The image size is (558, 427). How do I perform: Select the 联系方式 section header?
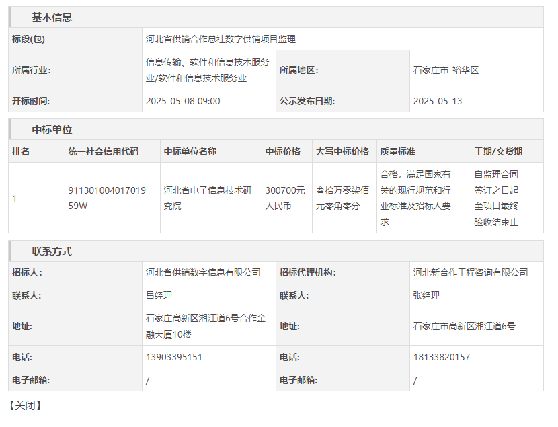click(52, 251)
